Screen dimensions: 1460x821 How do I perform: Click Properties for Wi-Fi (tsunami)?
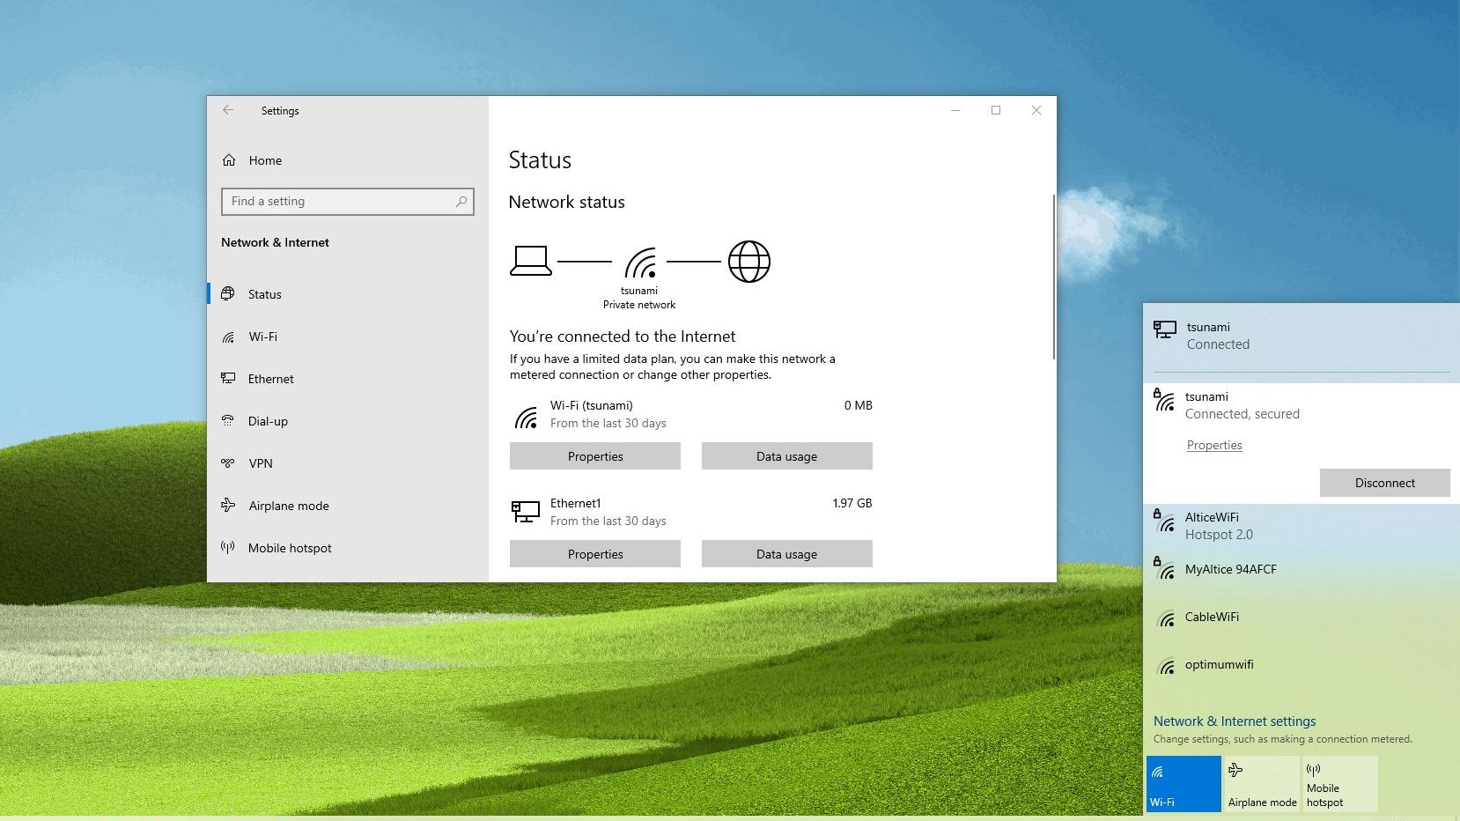point(595,456)
